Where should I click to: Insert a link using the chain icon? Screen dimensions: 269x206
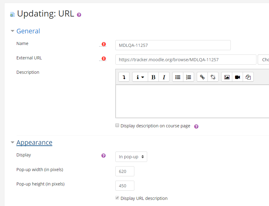202,77
